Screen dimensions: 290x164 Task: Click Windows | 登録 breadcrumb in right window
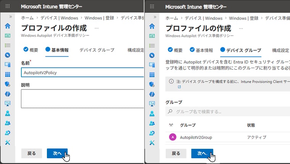click(x=243, y=18)
